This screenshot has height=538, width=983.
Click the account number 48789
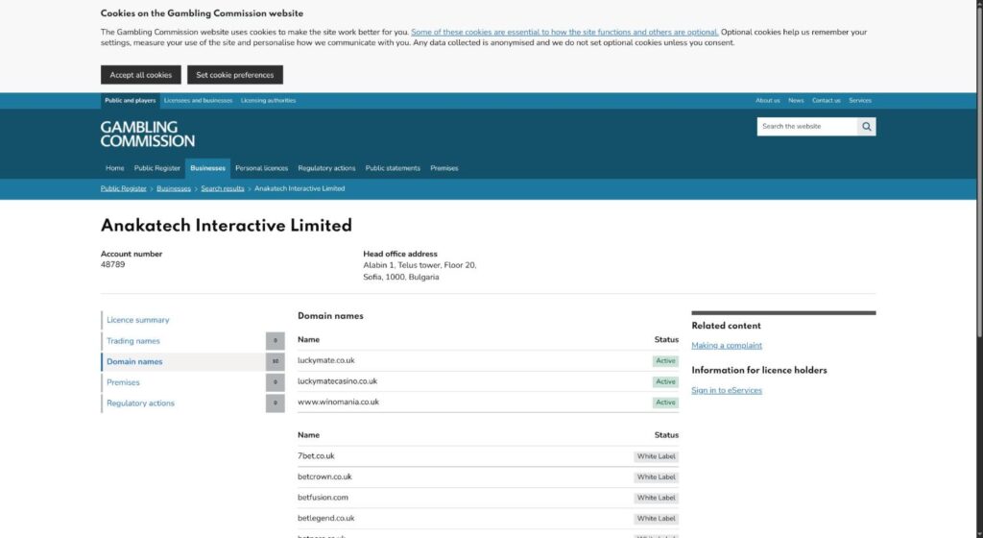(113, 264)
